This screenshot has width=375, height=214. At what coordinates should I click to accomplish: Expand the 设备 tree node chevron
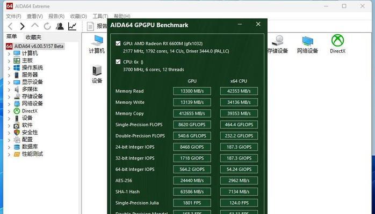tap(9, 119)
